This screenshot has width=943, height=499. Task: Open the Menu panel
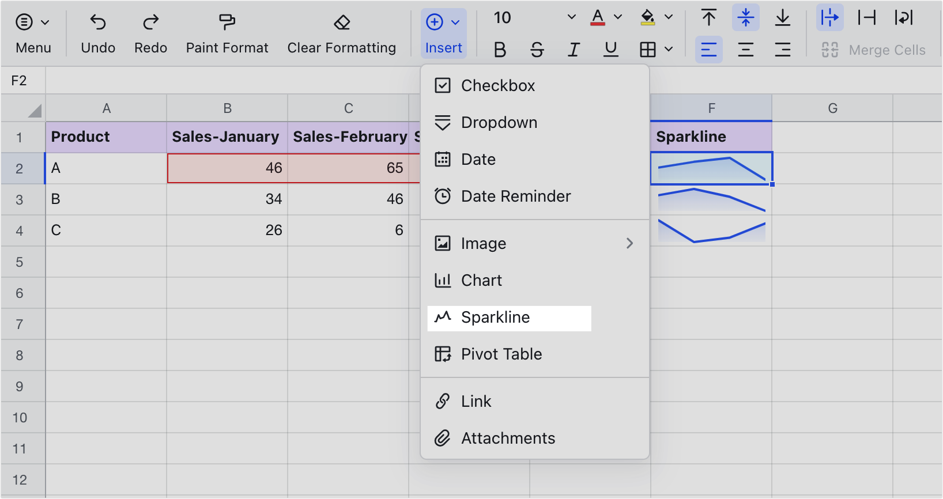click(x=33, y=32)
